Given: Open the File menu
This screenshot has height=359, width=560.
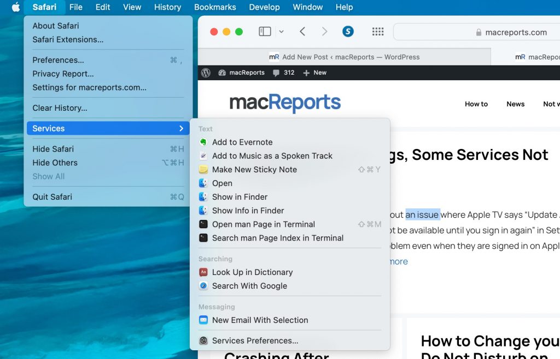Looking at the screenshot, I should (x=75, y=7).
